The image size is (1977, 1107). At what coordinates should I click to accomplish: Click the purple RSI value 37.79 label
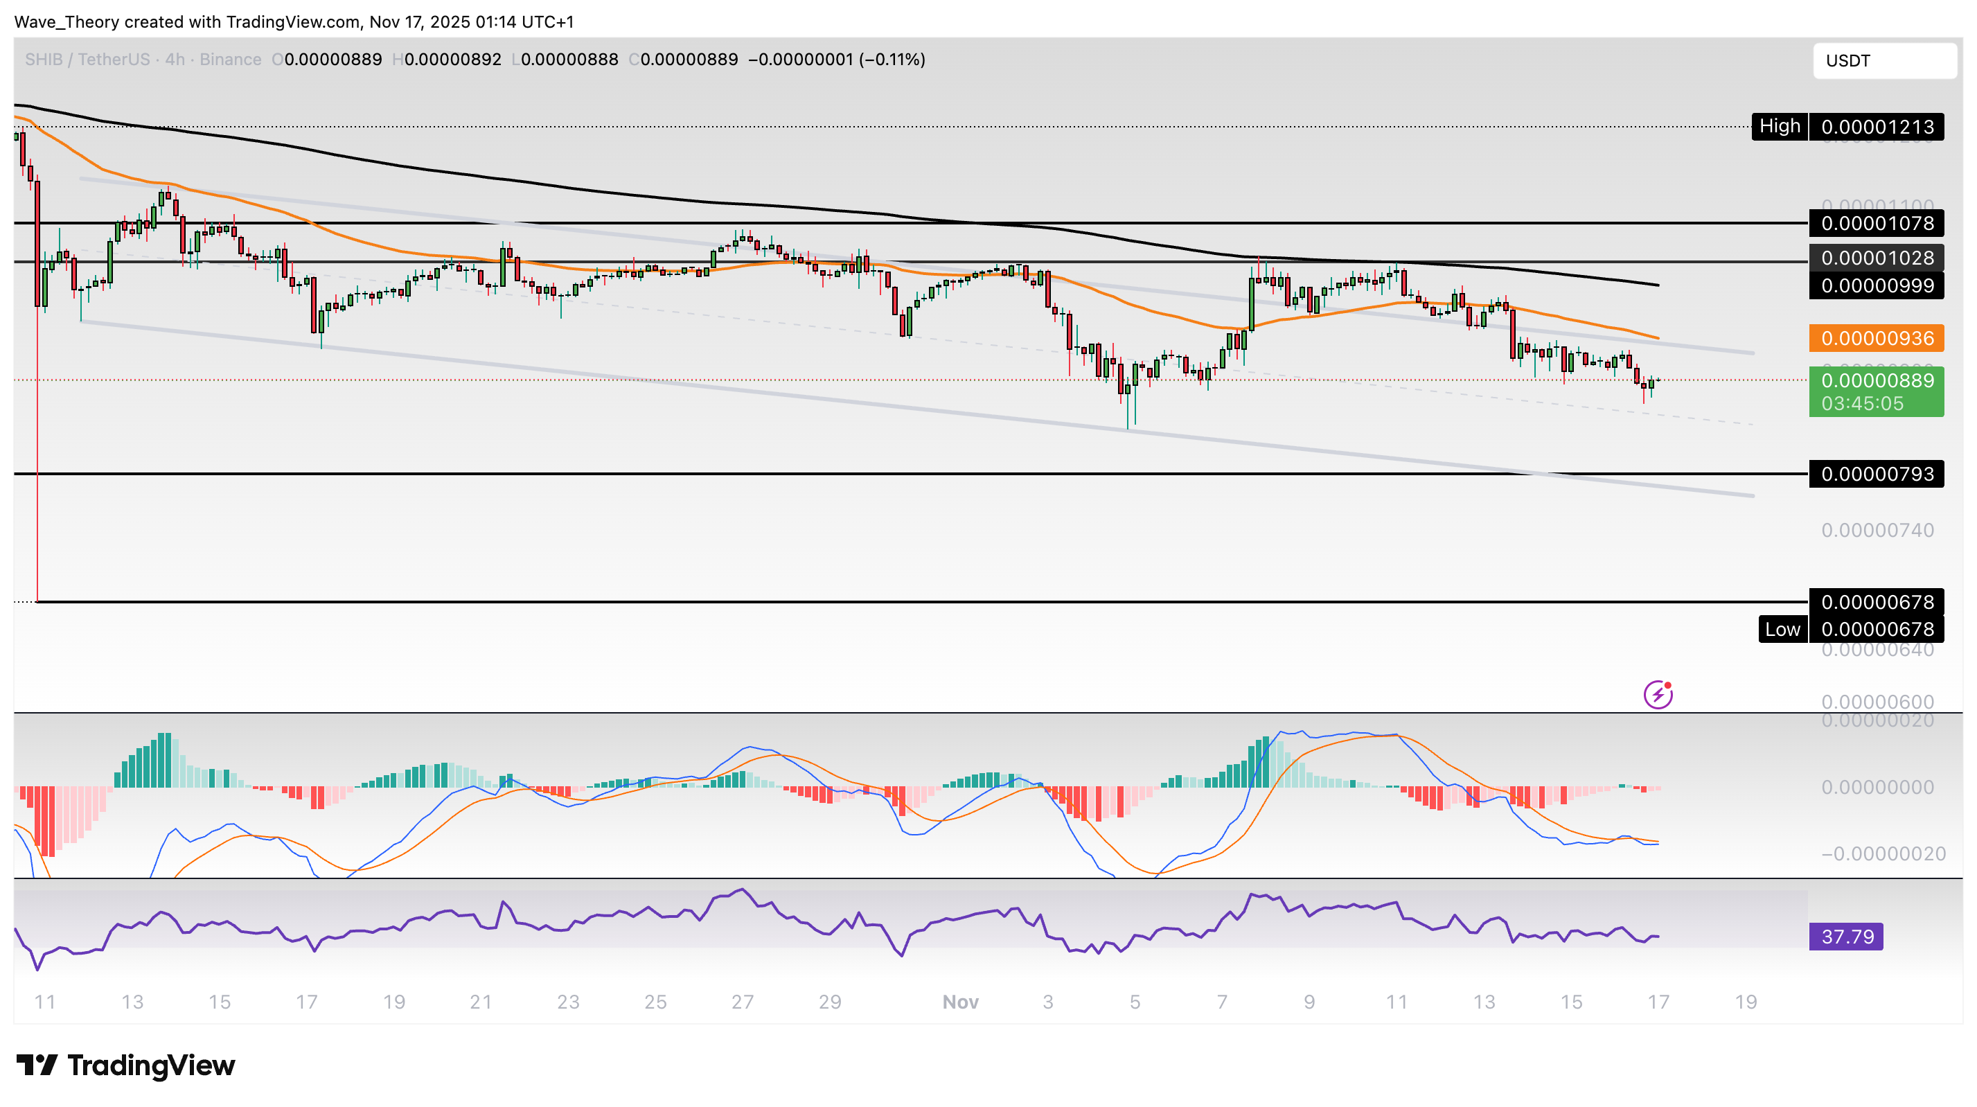pyautogui.click(x=1846, y=937)
